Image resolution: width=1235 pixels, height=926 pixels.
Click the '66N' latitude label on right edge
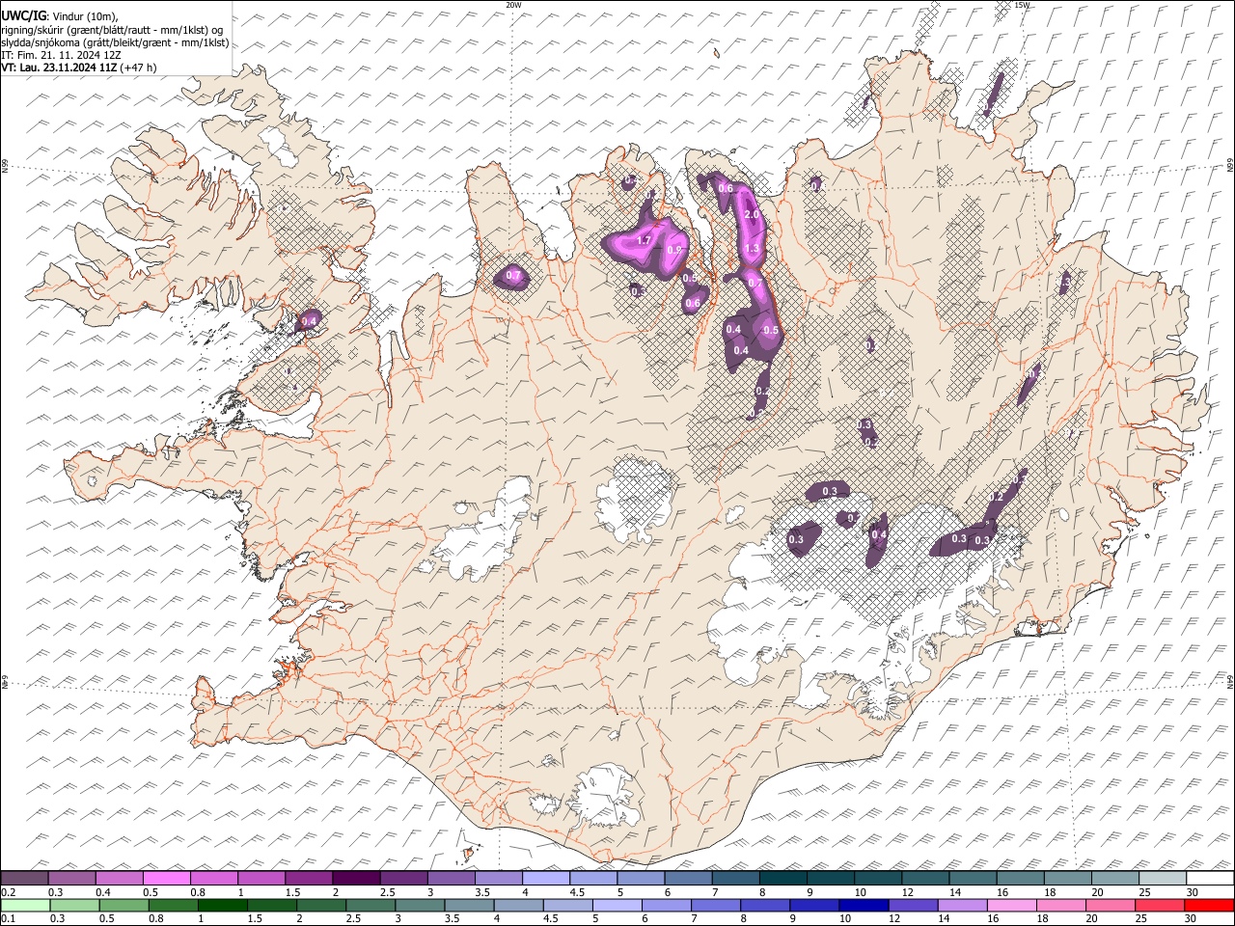(1230, 166)
